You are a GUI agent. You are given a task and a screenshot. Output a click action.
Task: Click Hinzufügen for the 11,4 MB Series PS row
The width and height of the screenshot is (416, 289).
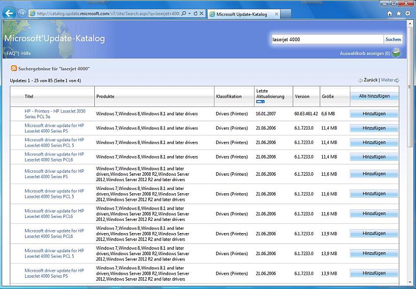click(374, 128)
